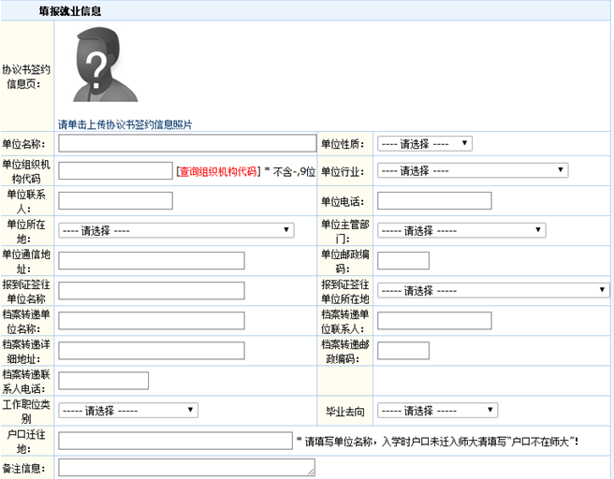Click the placeholder portrait upload image
This screenshot has height=479, width=614.
coord(106,65)
